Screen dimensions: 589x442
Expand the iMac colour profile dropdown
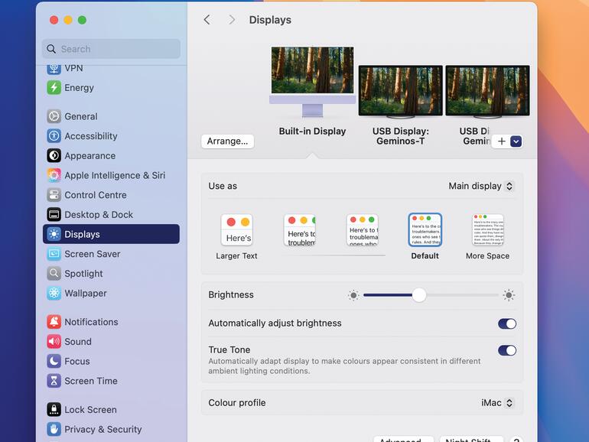(x=497, y=403)
